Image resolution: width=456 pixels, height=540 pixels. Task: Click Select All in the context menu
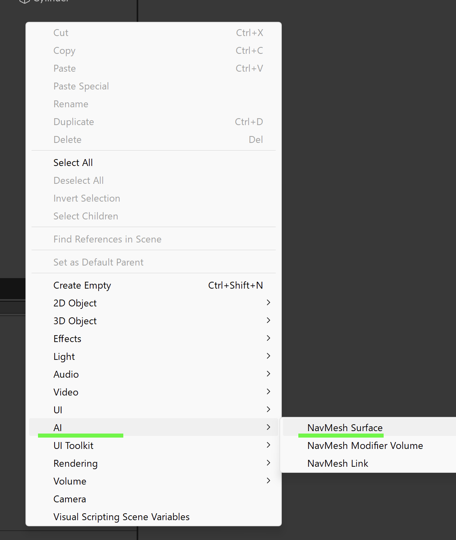click(73, 162)
